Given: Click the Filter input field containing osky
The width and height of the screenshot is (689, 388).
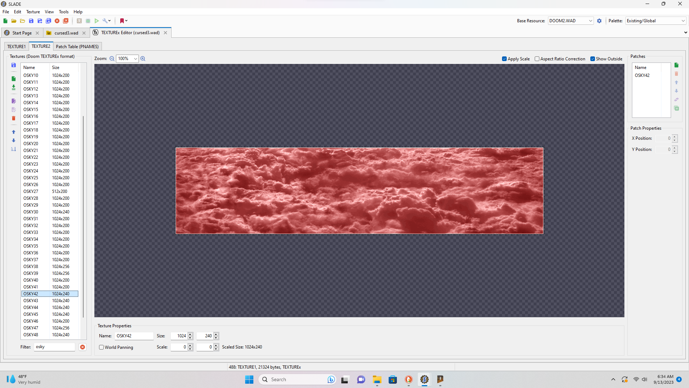Looking at the screenshot, I should point(55,347).
